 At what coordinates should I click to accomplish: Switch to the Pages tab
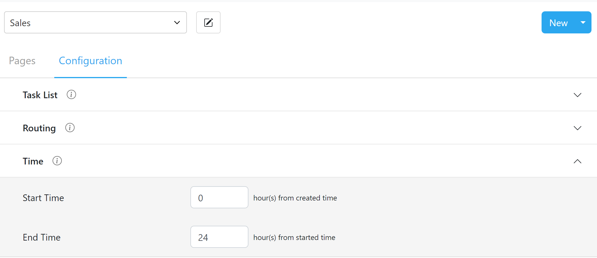point(22,61)
